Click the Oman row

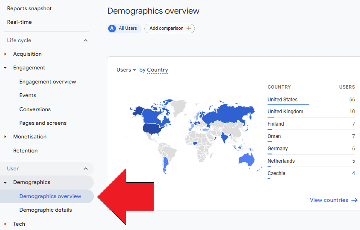pyautogui.click(x=311, y=136)
